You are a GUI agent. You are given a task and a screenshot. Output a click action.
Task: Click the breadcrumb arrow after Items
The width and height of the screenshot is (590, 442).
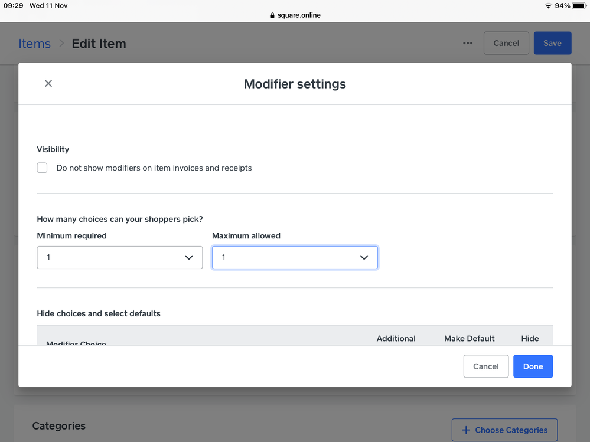pyautogui.click(x=61, y=44)
